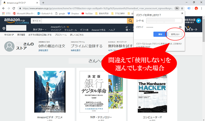Open the google bookmark

pyautogui.click(x=60, y=13)
